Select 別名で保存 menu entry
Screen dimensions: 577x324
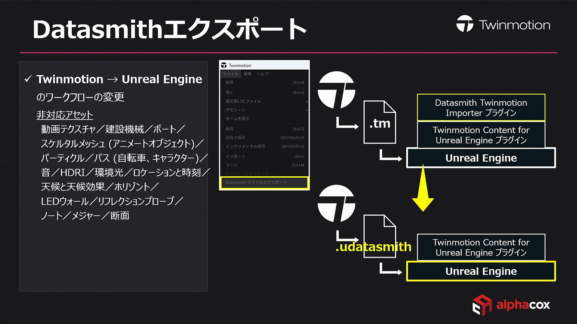coord(264,138)
